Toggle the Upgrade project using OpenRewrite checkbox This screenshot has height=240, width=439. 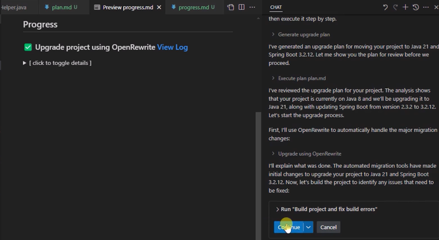(x=28, y=47)
